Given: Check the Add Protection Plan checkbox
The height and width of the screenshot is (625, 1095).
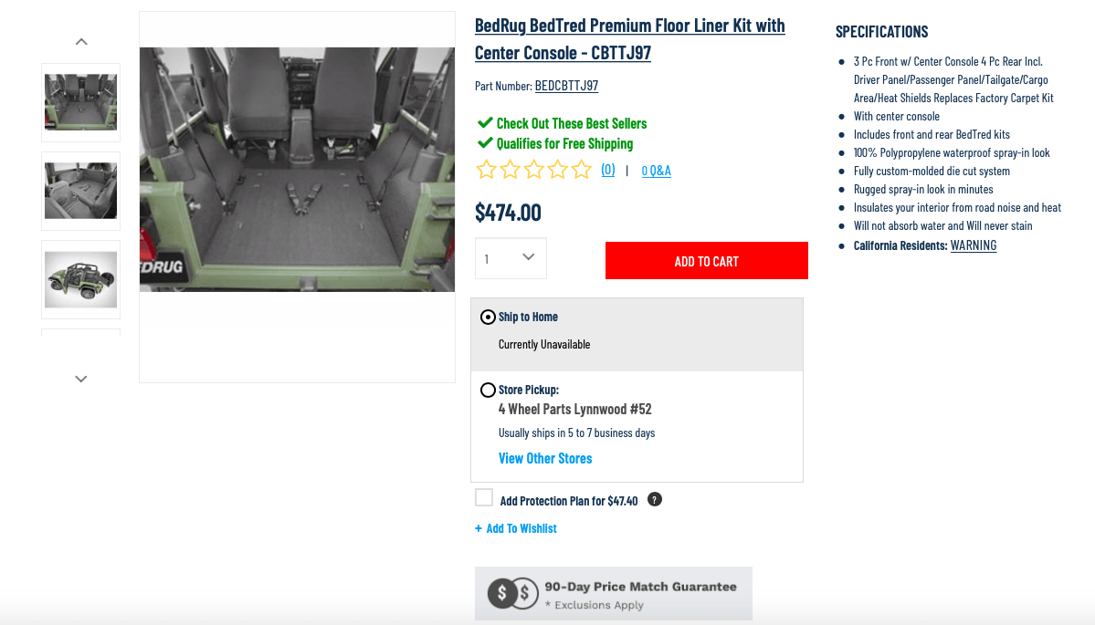Looking at the screenshot, I should coord(484,498).
